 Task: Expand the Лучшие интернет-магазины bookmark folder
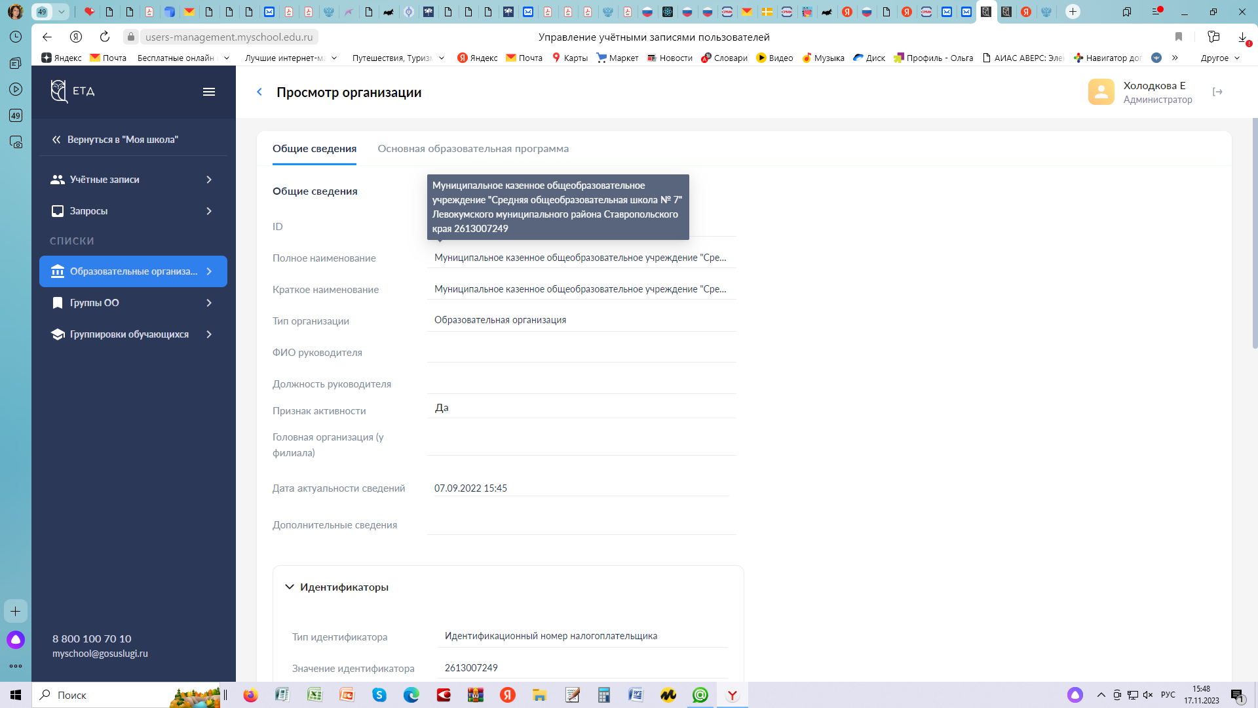tap(291, 58)
